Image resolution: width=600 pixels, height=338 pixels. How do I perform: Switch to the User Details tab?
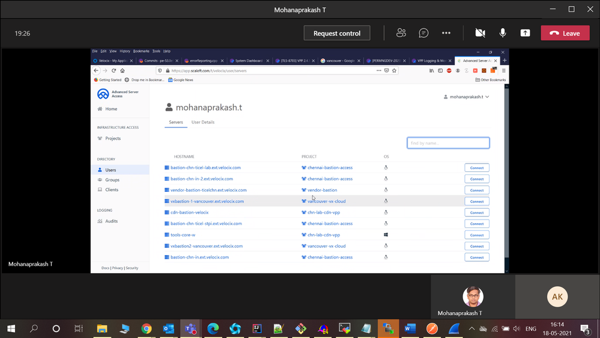pyautogui.click(x=203, y=122)
